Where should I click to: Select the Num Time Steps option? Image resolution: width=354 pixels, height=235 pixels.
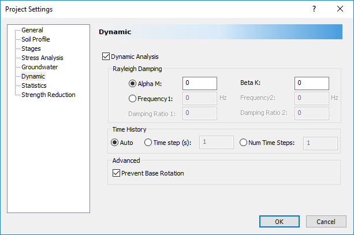243,143
